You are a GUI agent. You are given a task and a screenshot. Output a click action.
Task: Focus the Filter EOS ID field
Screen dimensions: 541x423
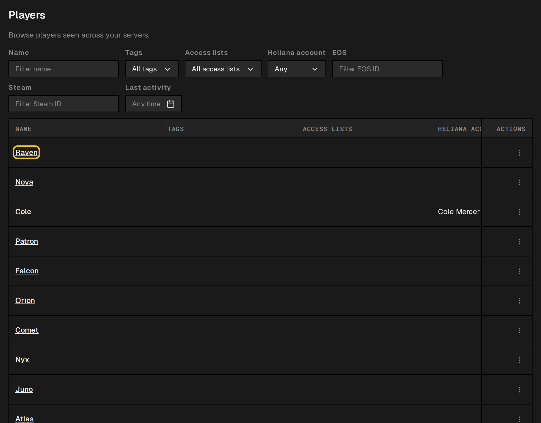pyautogui.click(x=388, y=69)
